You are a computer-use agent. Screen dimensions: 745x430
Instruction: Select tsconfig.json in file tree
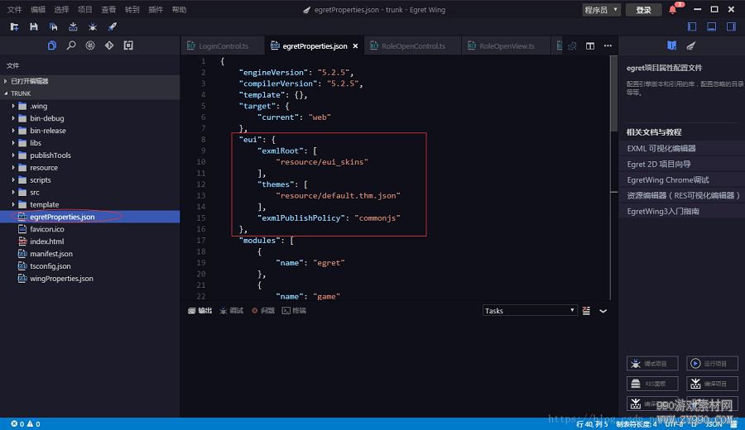[90, 266]
